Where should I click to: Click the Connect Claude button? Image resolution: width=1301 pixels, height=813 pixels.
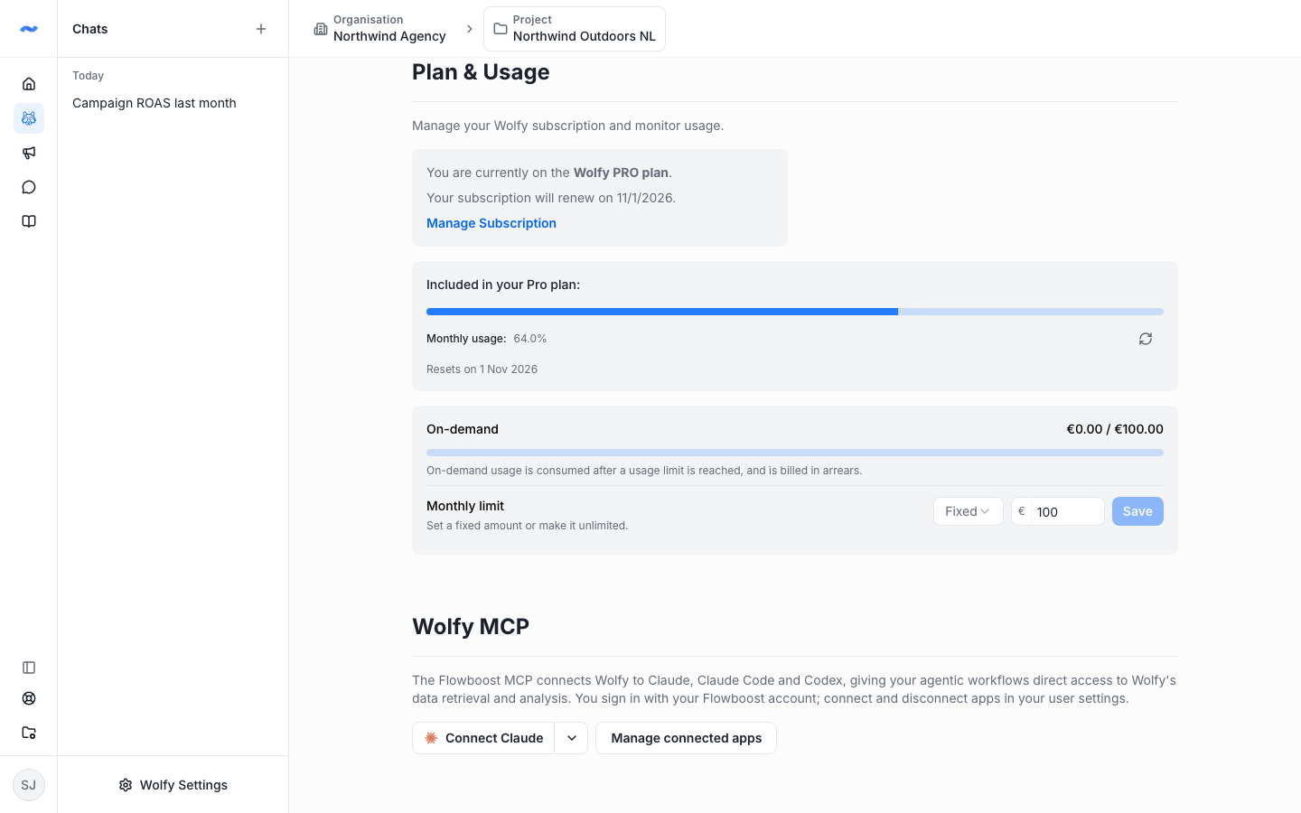483,738
